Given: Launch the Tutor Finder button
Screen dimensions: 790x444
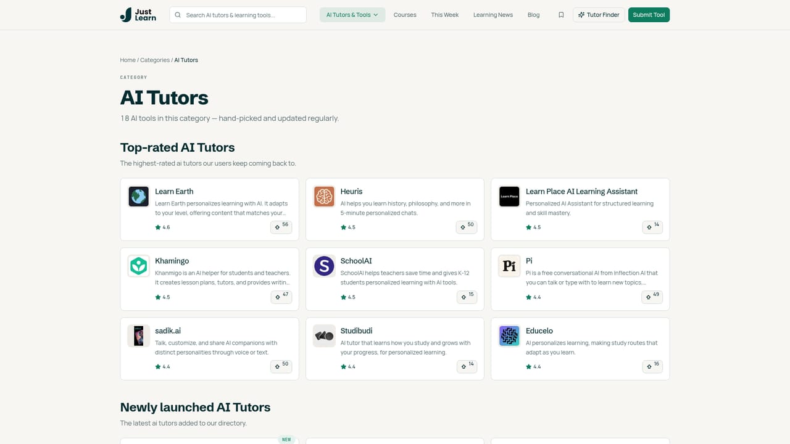Looking at the screenshot, I should coord(599,15).
